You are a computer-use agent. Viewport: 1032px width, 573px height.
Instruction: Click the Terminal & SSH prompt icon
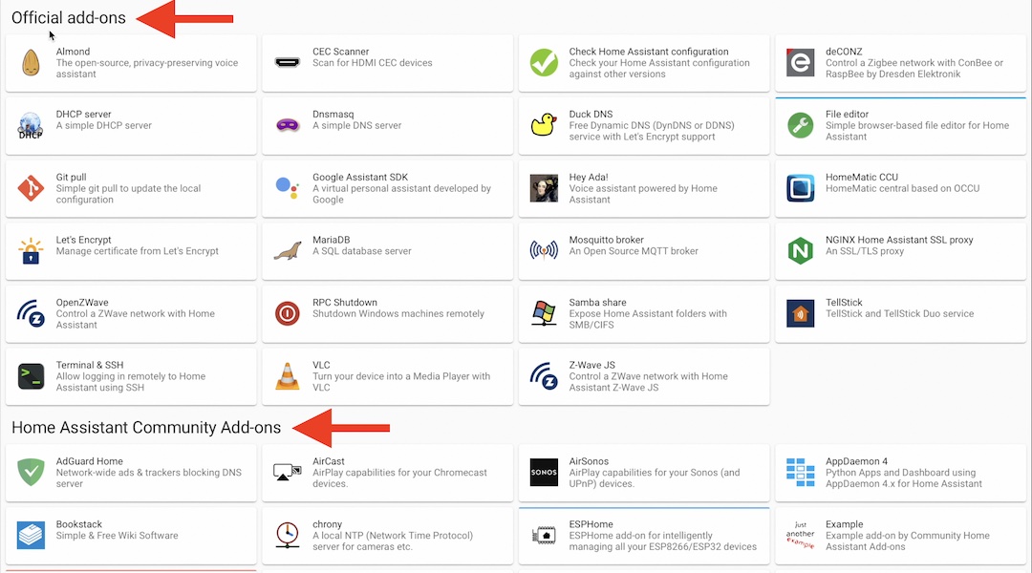(x=31, y=376)
